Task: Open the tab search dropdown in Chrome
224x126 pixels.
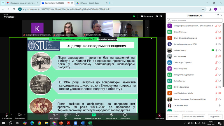Action: click(3, 3)
